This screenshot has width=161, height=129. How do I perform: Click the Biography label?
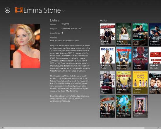click(54, 38)
